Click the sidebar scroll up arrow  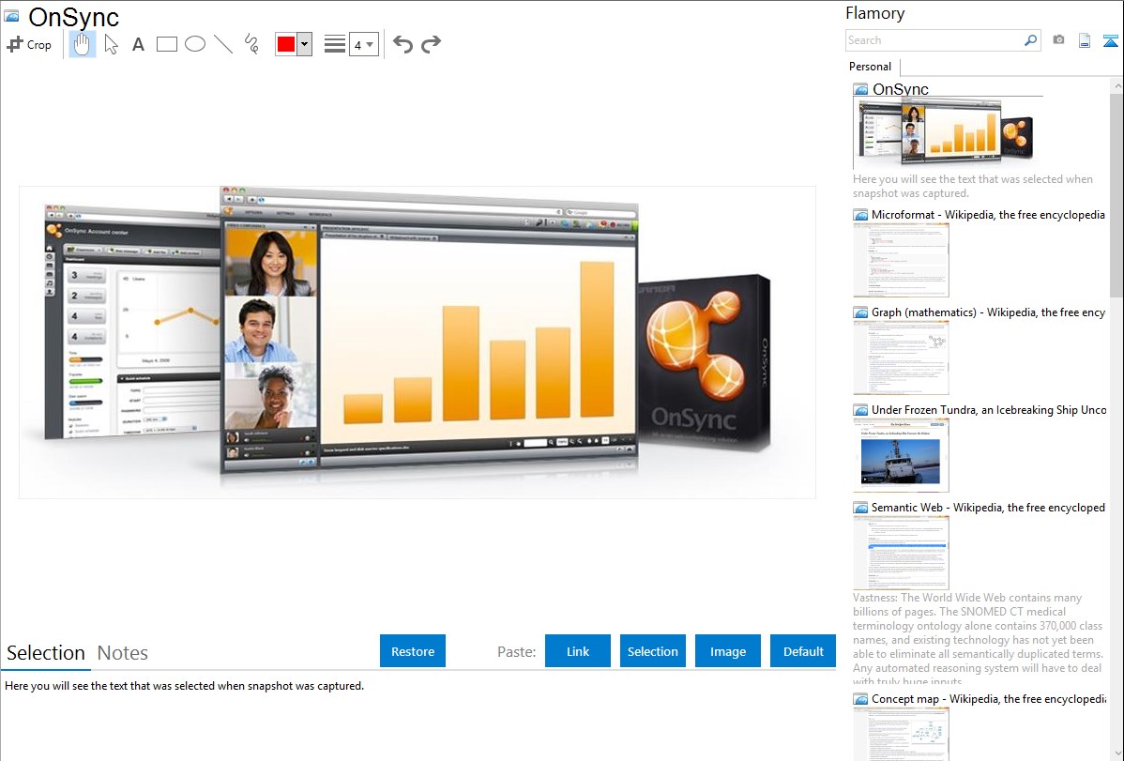click(1116, 85)
